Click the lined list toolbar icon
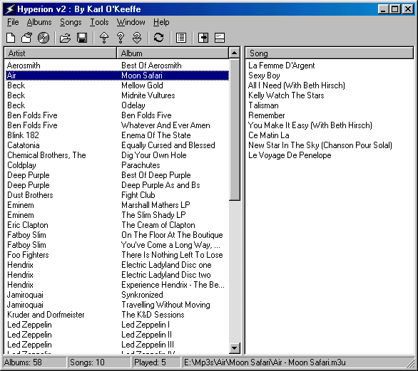 pos(181,38)
